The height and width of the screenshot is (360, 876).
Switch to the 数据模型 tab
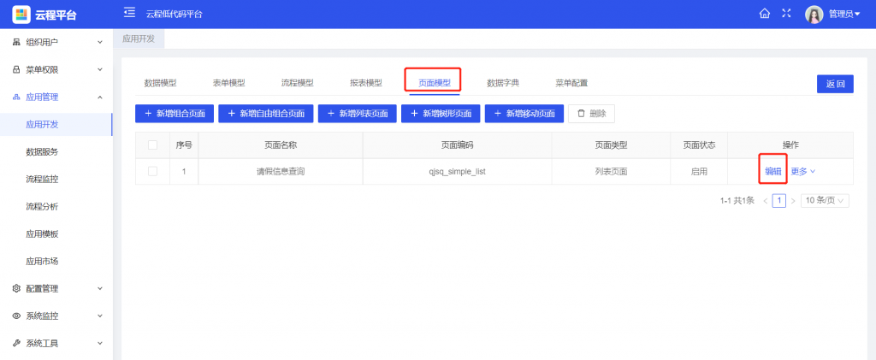pos(160,83)
